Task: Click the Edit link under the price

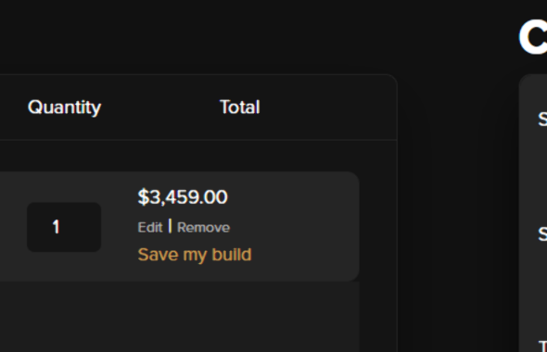Action: coord(150,228)
